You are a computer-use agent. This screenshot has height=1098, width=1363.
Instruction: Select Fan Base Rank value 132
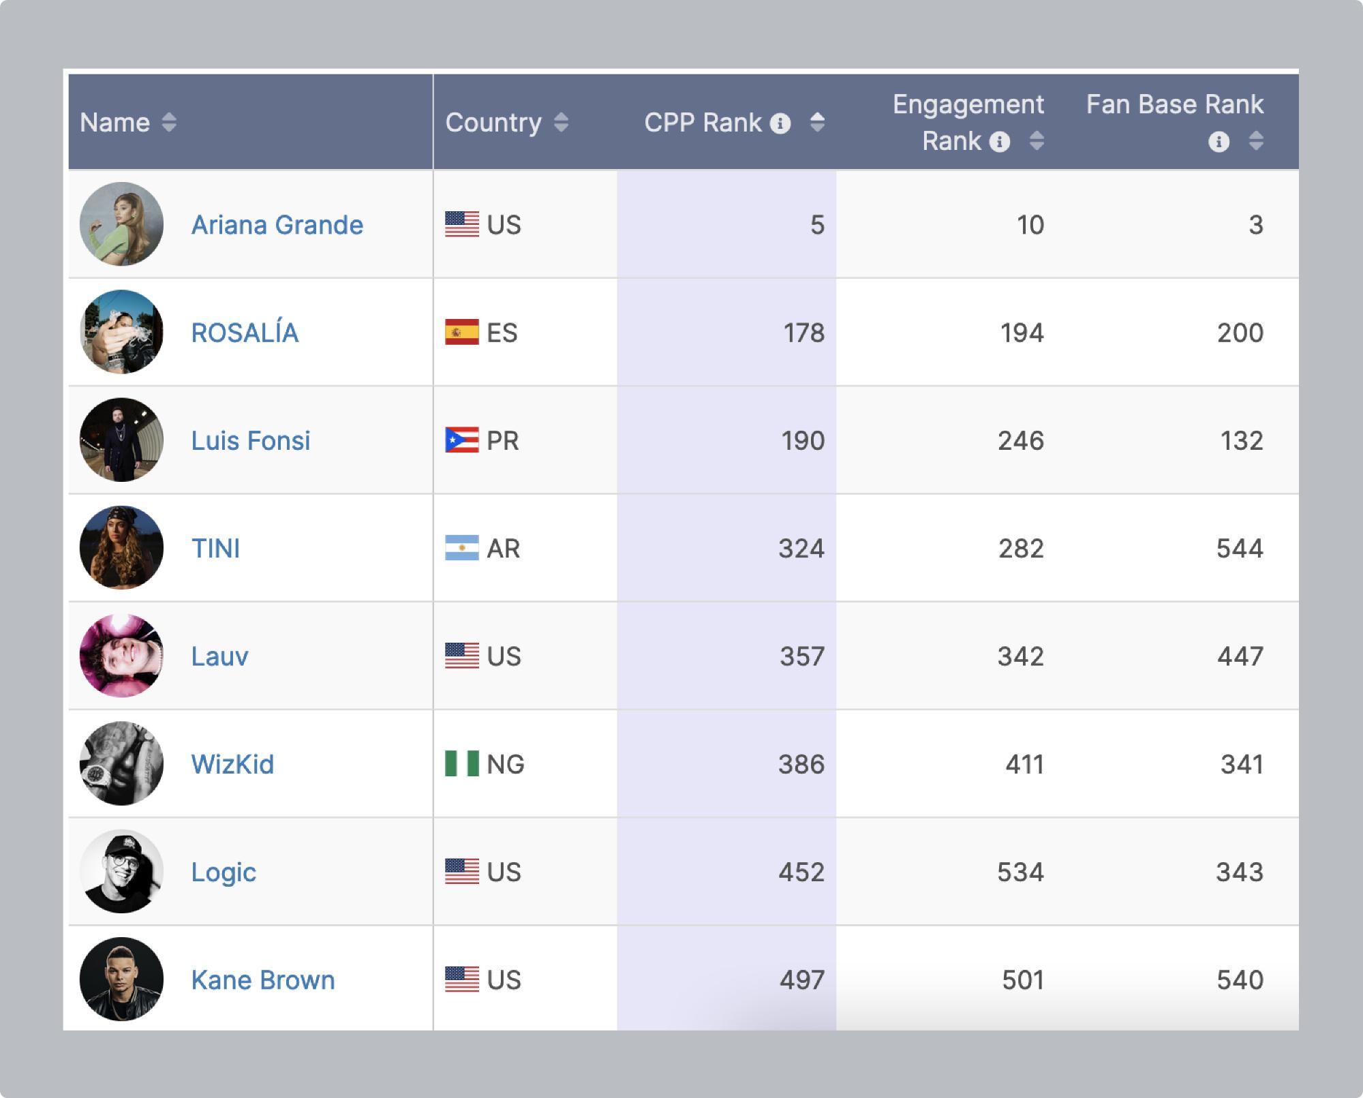tap(1242, 441)
